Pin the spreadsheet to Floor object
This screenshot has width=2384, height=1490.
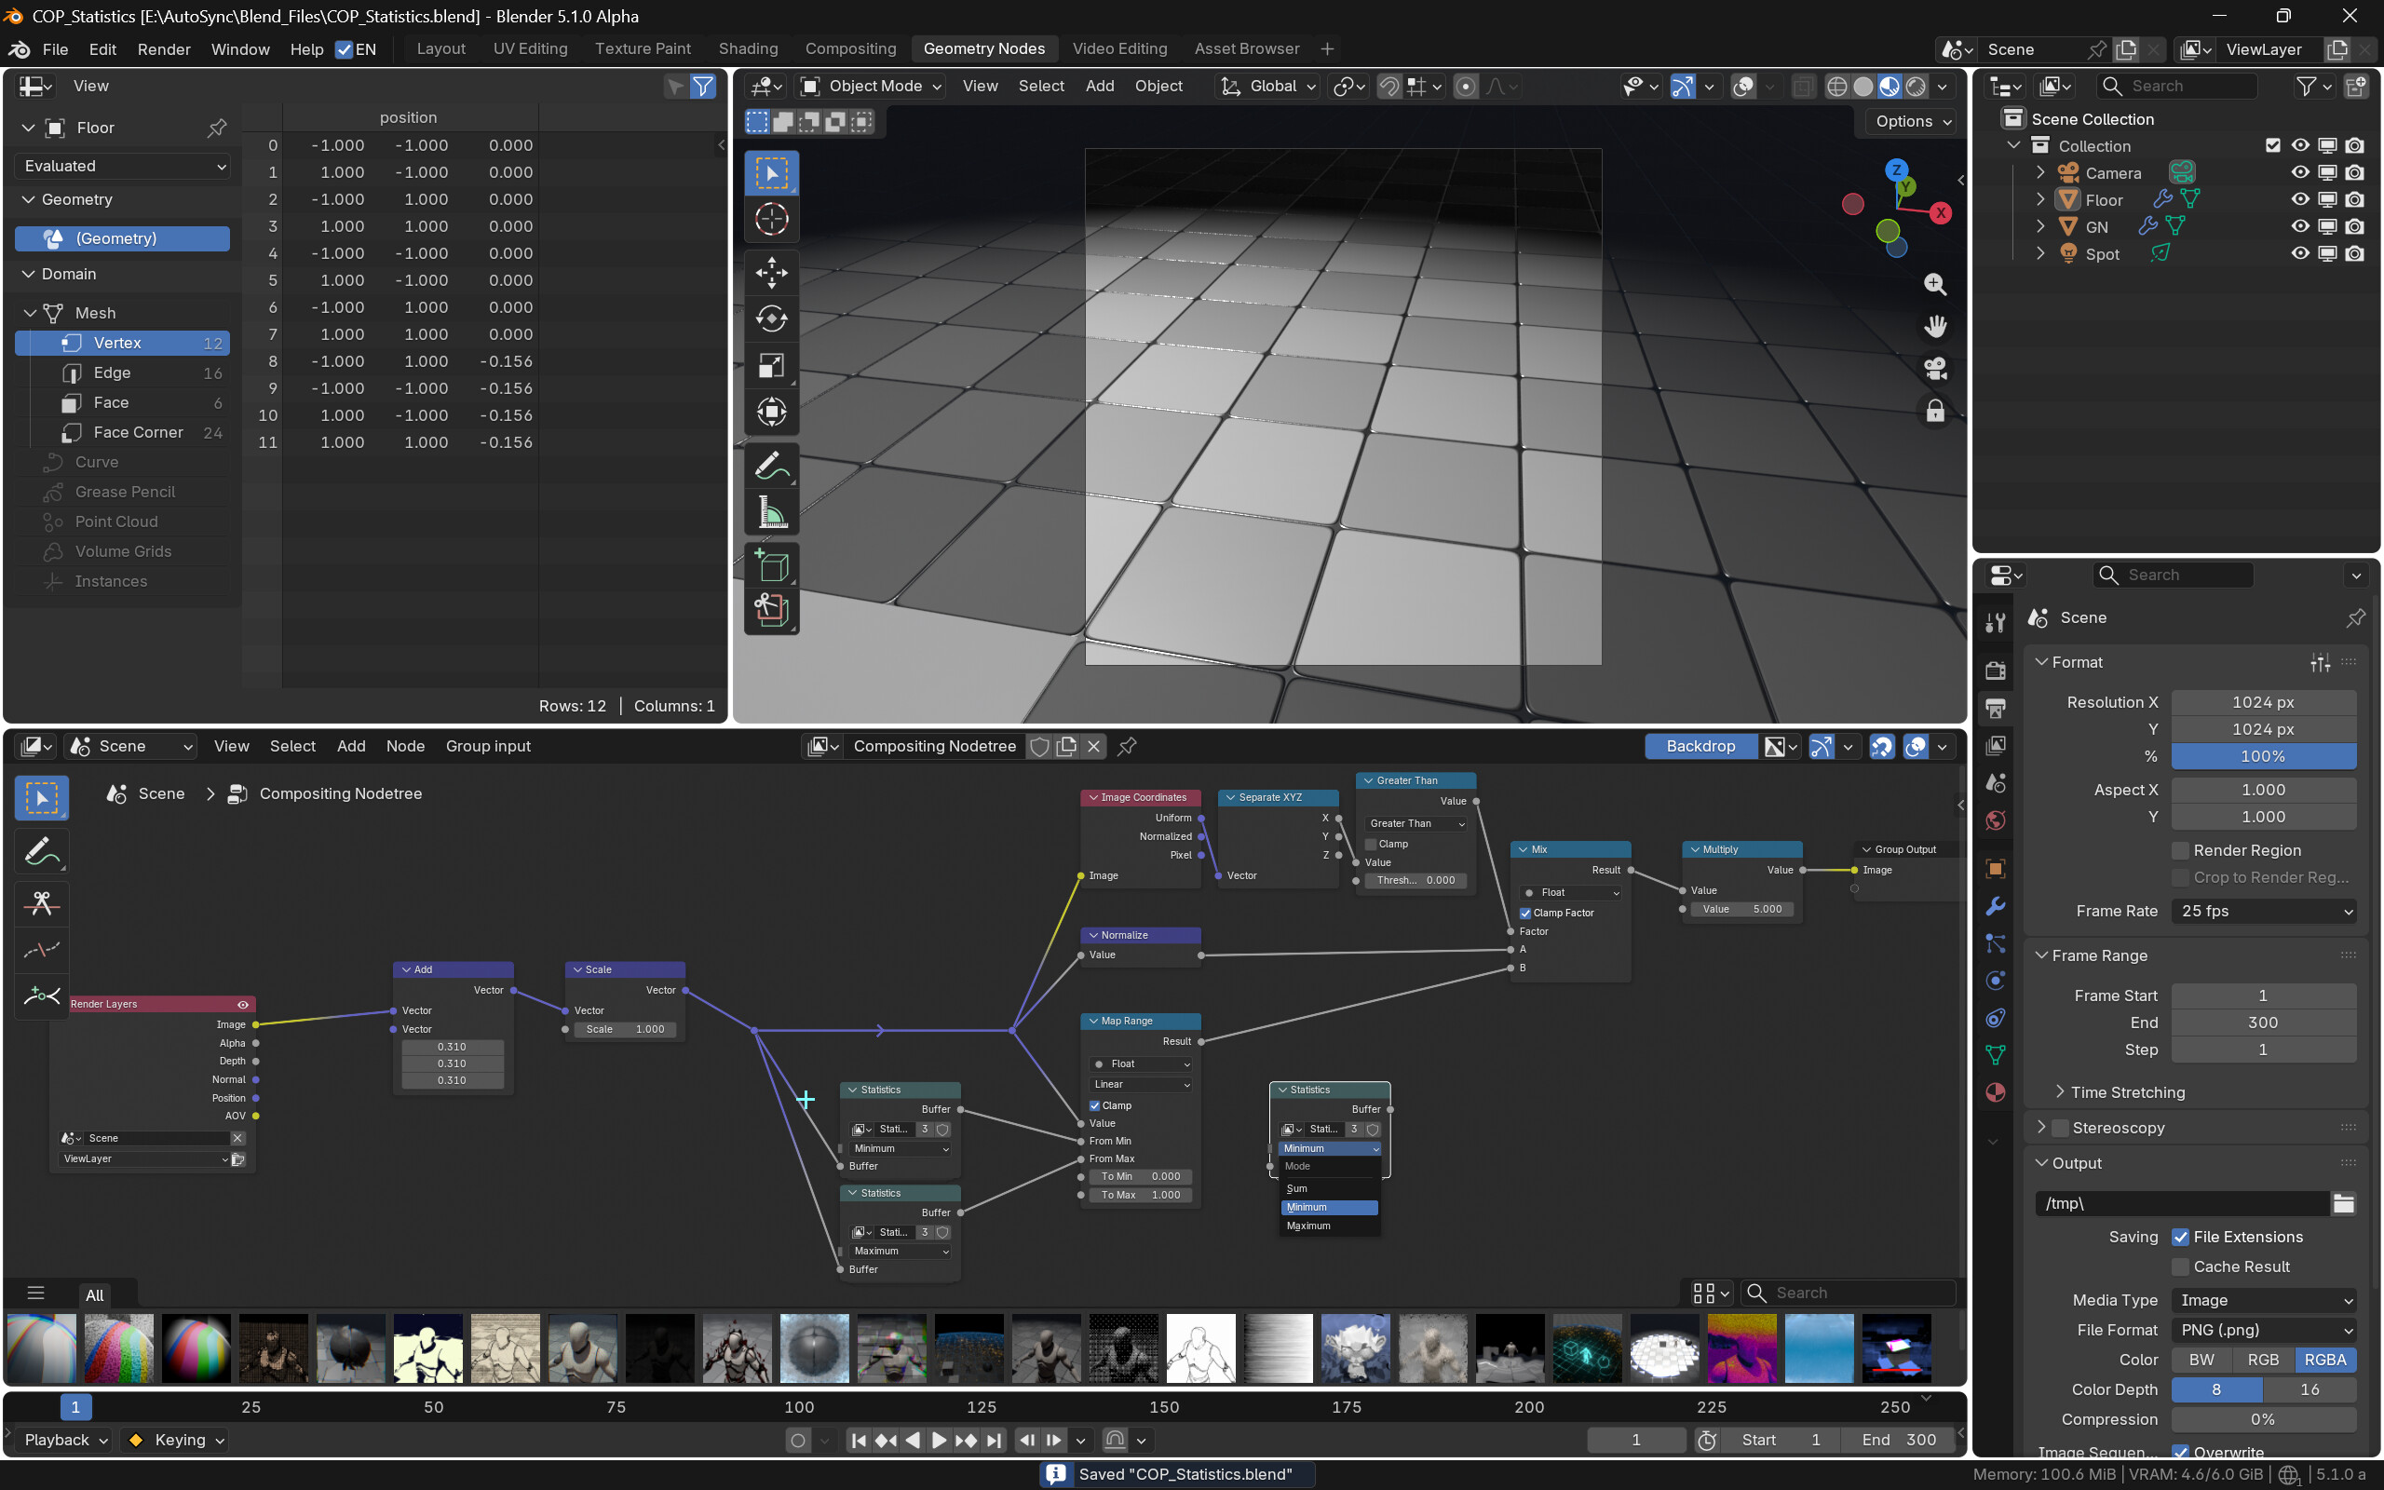(x=217, y=128)
